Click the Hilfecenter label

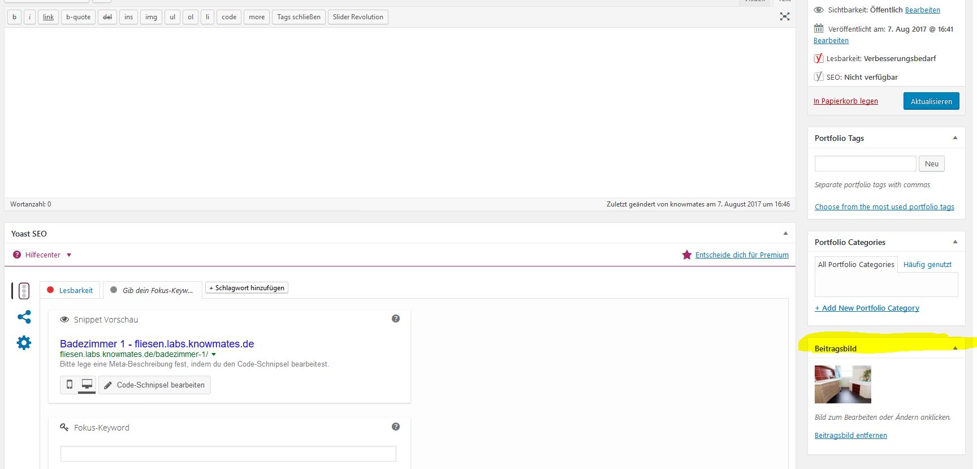point(43,255)
